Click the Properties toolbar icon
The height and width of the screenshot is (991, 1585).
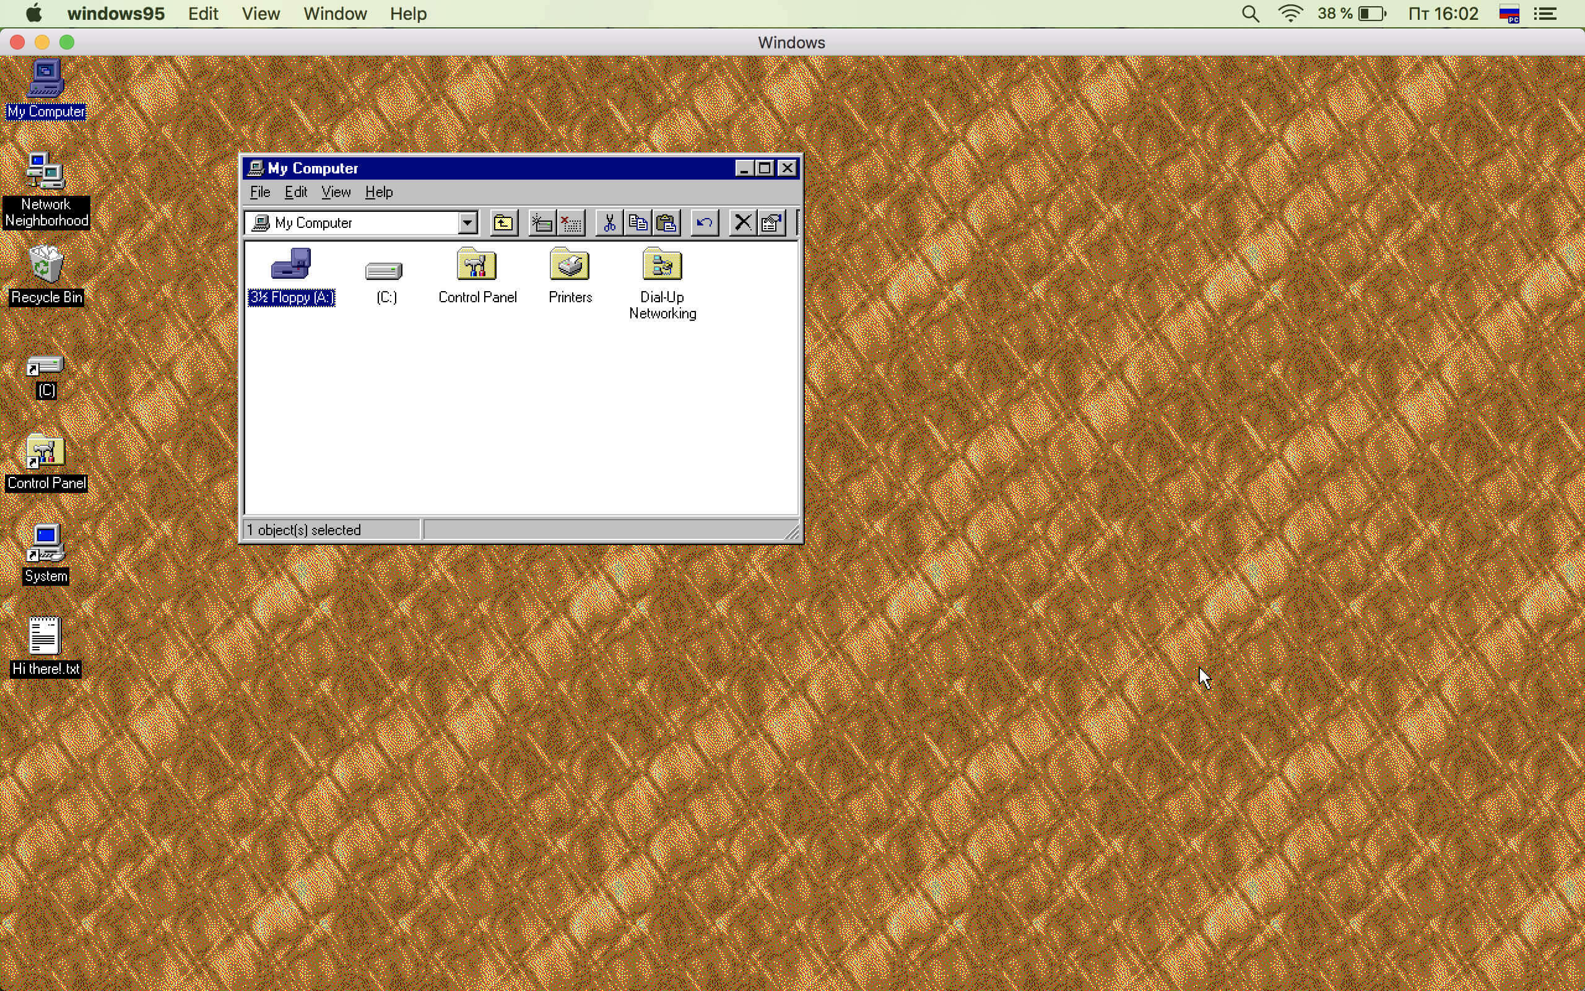771,223
